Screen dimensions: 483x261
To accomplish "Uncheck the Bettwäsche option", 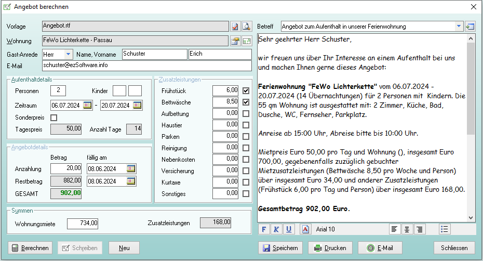I will coord(246,102).
